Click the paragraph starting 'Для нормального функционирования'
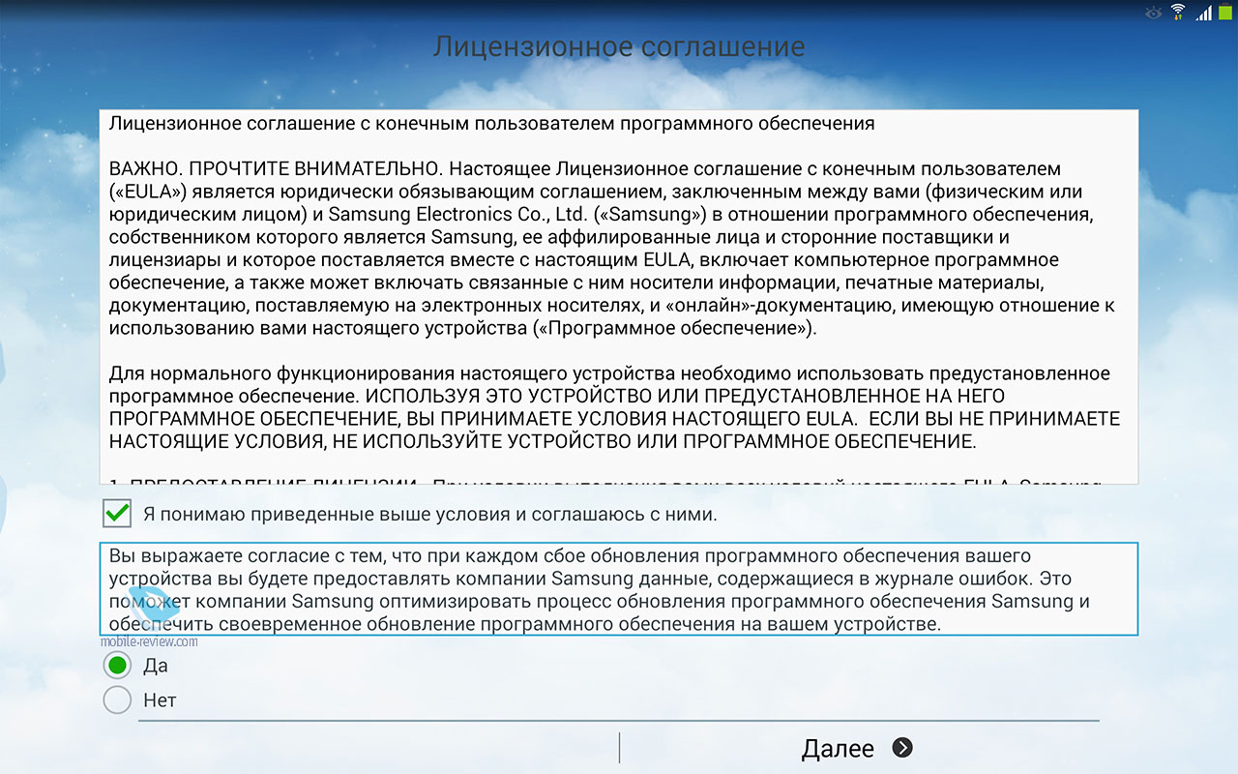 click(614, 407)
